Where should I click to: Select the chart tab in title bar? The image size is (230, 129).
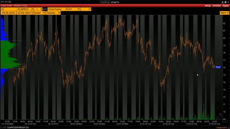point(115,2)
